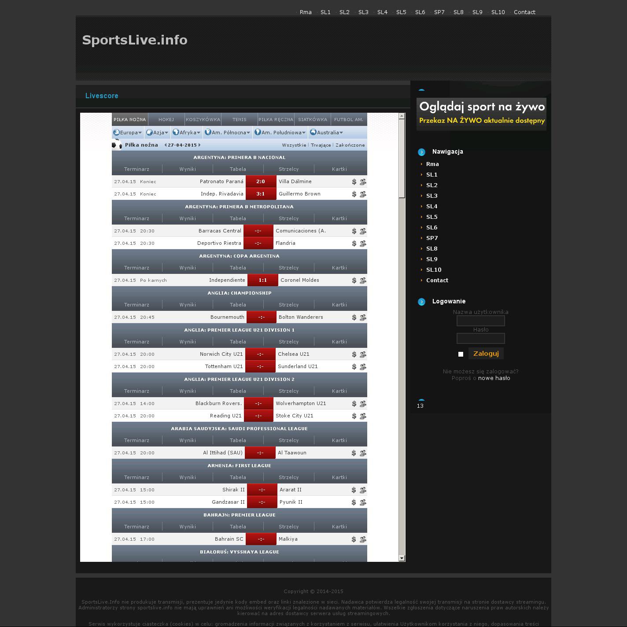The width and height of the screenshot is (627, 627).
Task: Expand the Europa region dropdown
Action: [128, 133]
